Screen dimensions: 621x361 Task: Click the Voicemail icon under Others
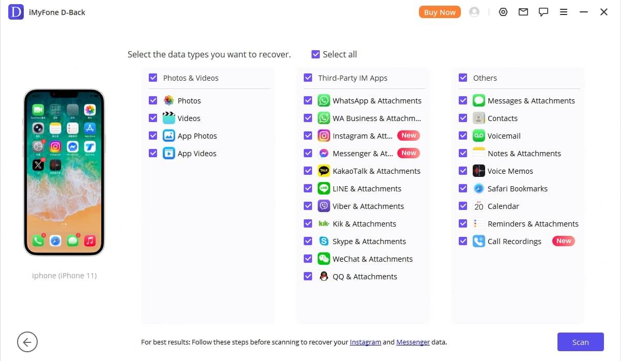(478, 136)
